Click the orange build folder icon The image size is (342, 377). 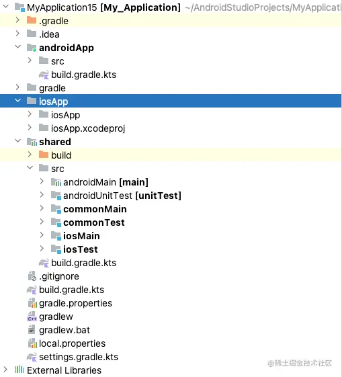pyautogui.click(x=44, y=155)
